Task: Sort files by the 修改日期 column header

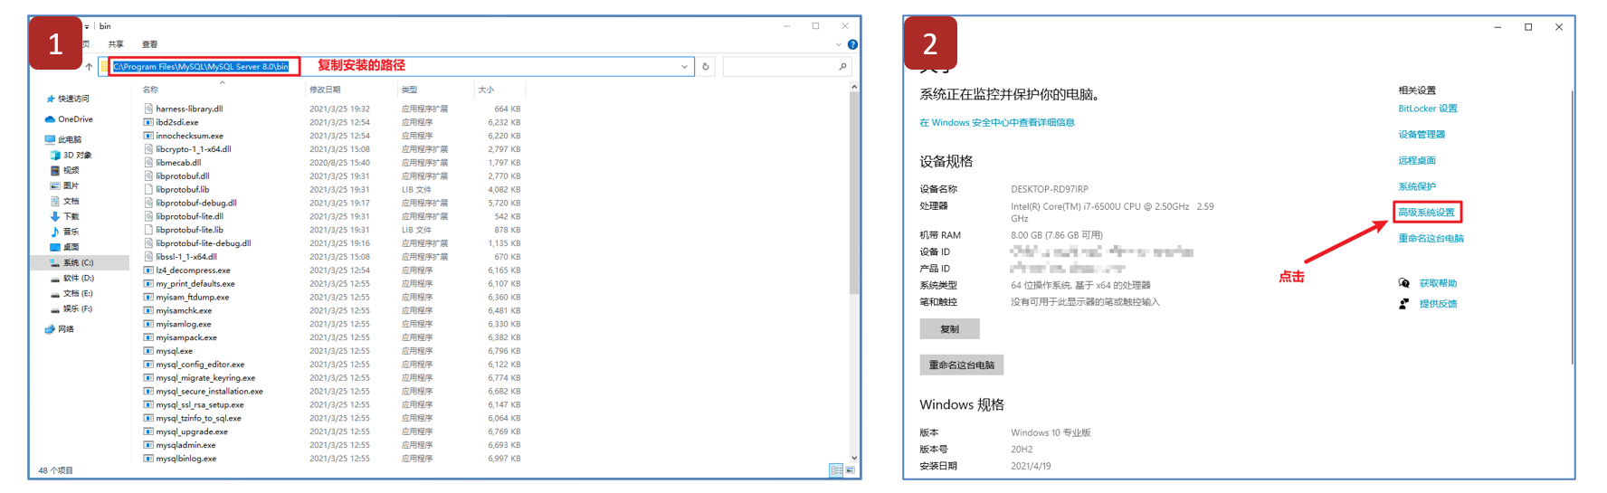Action: pos(325,90)
